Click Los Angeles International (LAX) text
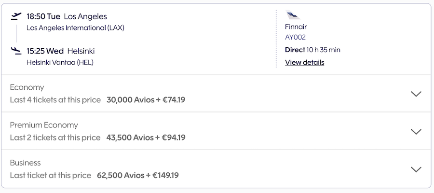 click(75, 28)
